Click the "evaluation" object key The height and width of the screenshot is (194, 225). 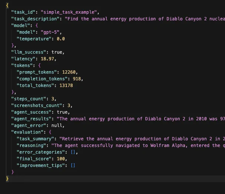pos(27,132)
